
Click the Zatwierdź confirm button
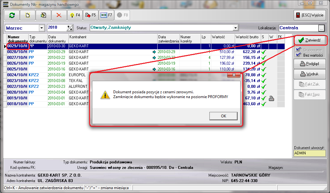tap(309, 40)
